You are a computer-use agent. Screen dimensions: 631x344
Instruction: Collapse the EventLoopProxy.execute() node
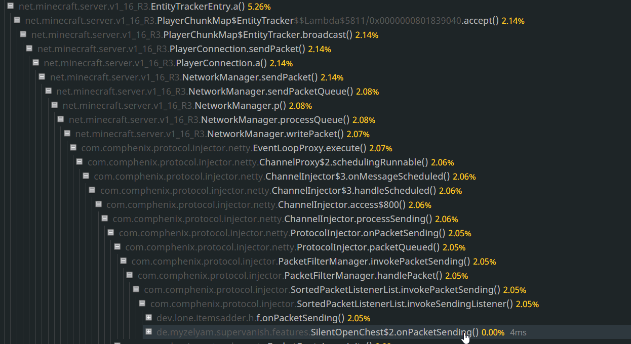[x=73, y=148]
